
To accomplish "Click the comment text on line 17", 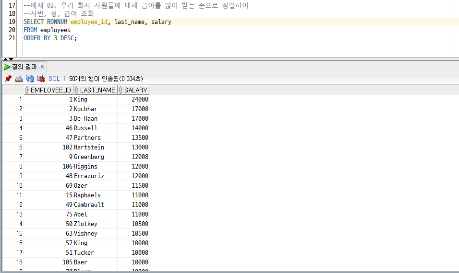I will (x=136, y=6).
